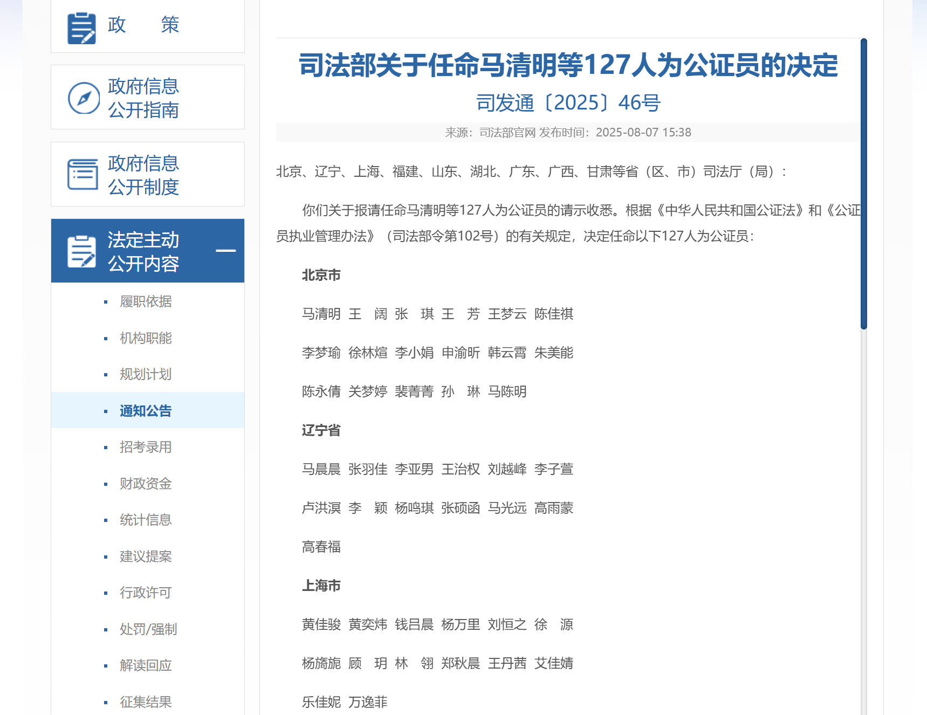927x715 pixels.
Task: Open the 处罚/强制 submenu item
Action: (x=148, y=629)
